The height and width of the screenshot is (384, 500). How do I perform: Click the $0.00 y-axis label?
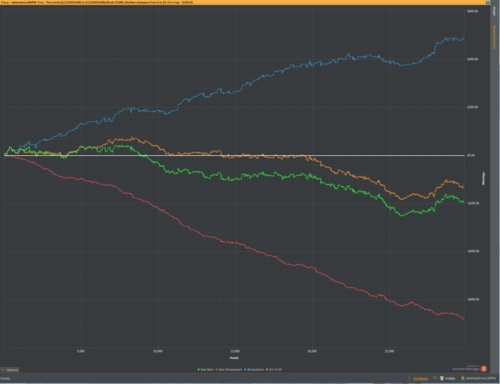[471, 155]
